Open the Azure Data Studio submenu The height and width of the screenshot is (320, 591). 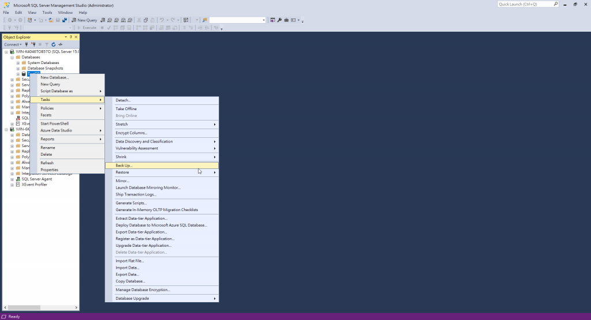[67, 131]
